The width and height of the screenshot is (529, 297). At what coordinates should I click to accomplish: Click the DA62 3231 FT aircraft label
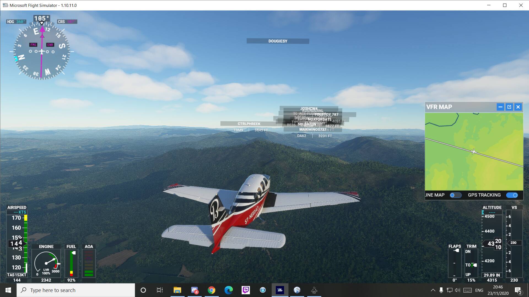(314, 136)
